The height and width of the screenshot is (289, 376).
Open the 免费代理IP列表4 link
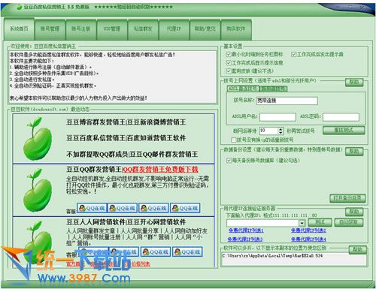point(308,239)
